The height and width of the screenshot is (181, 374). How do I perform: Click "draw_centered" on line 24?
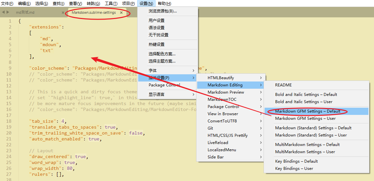click(x=49, y=157)
